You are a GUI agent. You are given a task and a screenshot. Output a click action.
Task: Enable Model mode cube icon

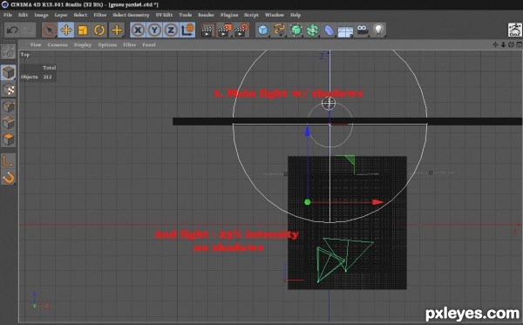(9, 72)
